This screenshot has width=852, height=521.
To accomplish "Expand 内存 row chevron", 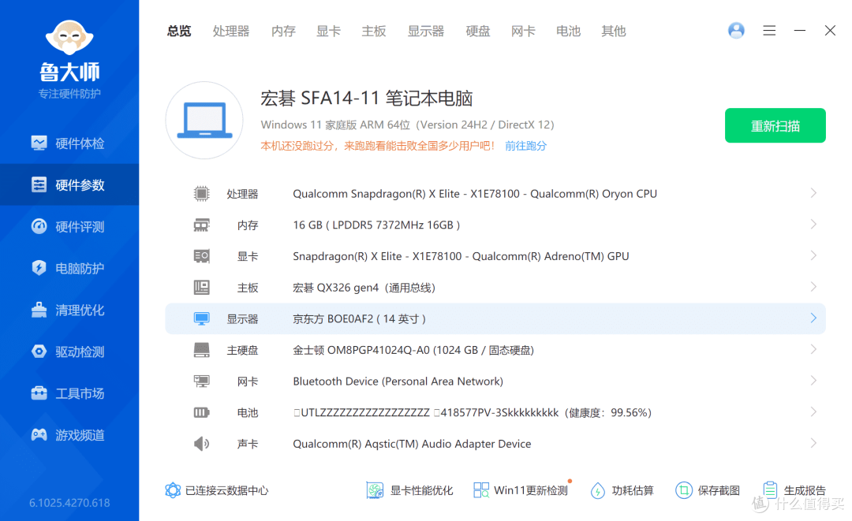I will tap(813, 224).
